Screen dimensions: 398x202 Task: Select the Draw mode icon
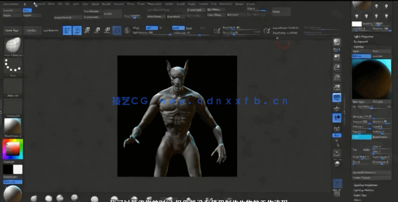point(77,30)
